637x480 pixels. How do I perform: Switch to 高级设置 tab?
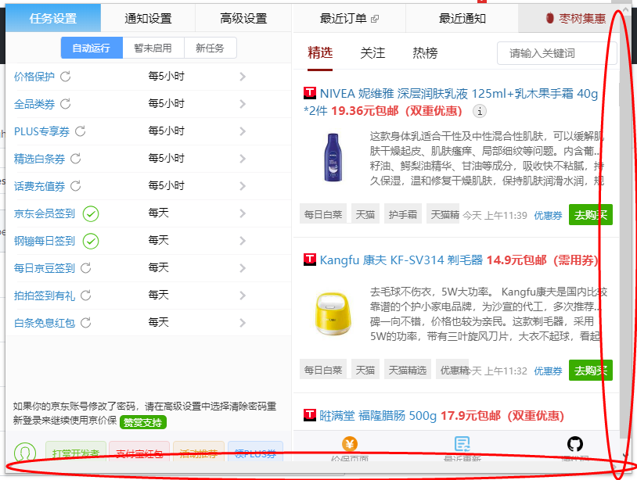pos(243,18)
